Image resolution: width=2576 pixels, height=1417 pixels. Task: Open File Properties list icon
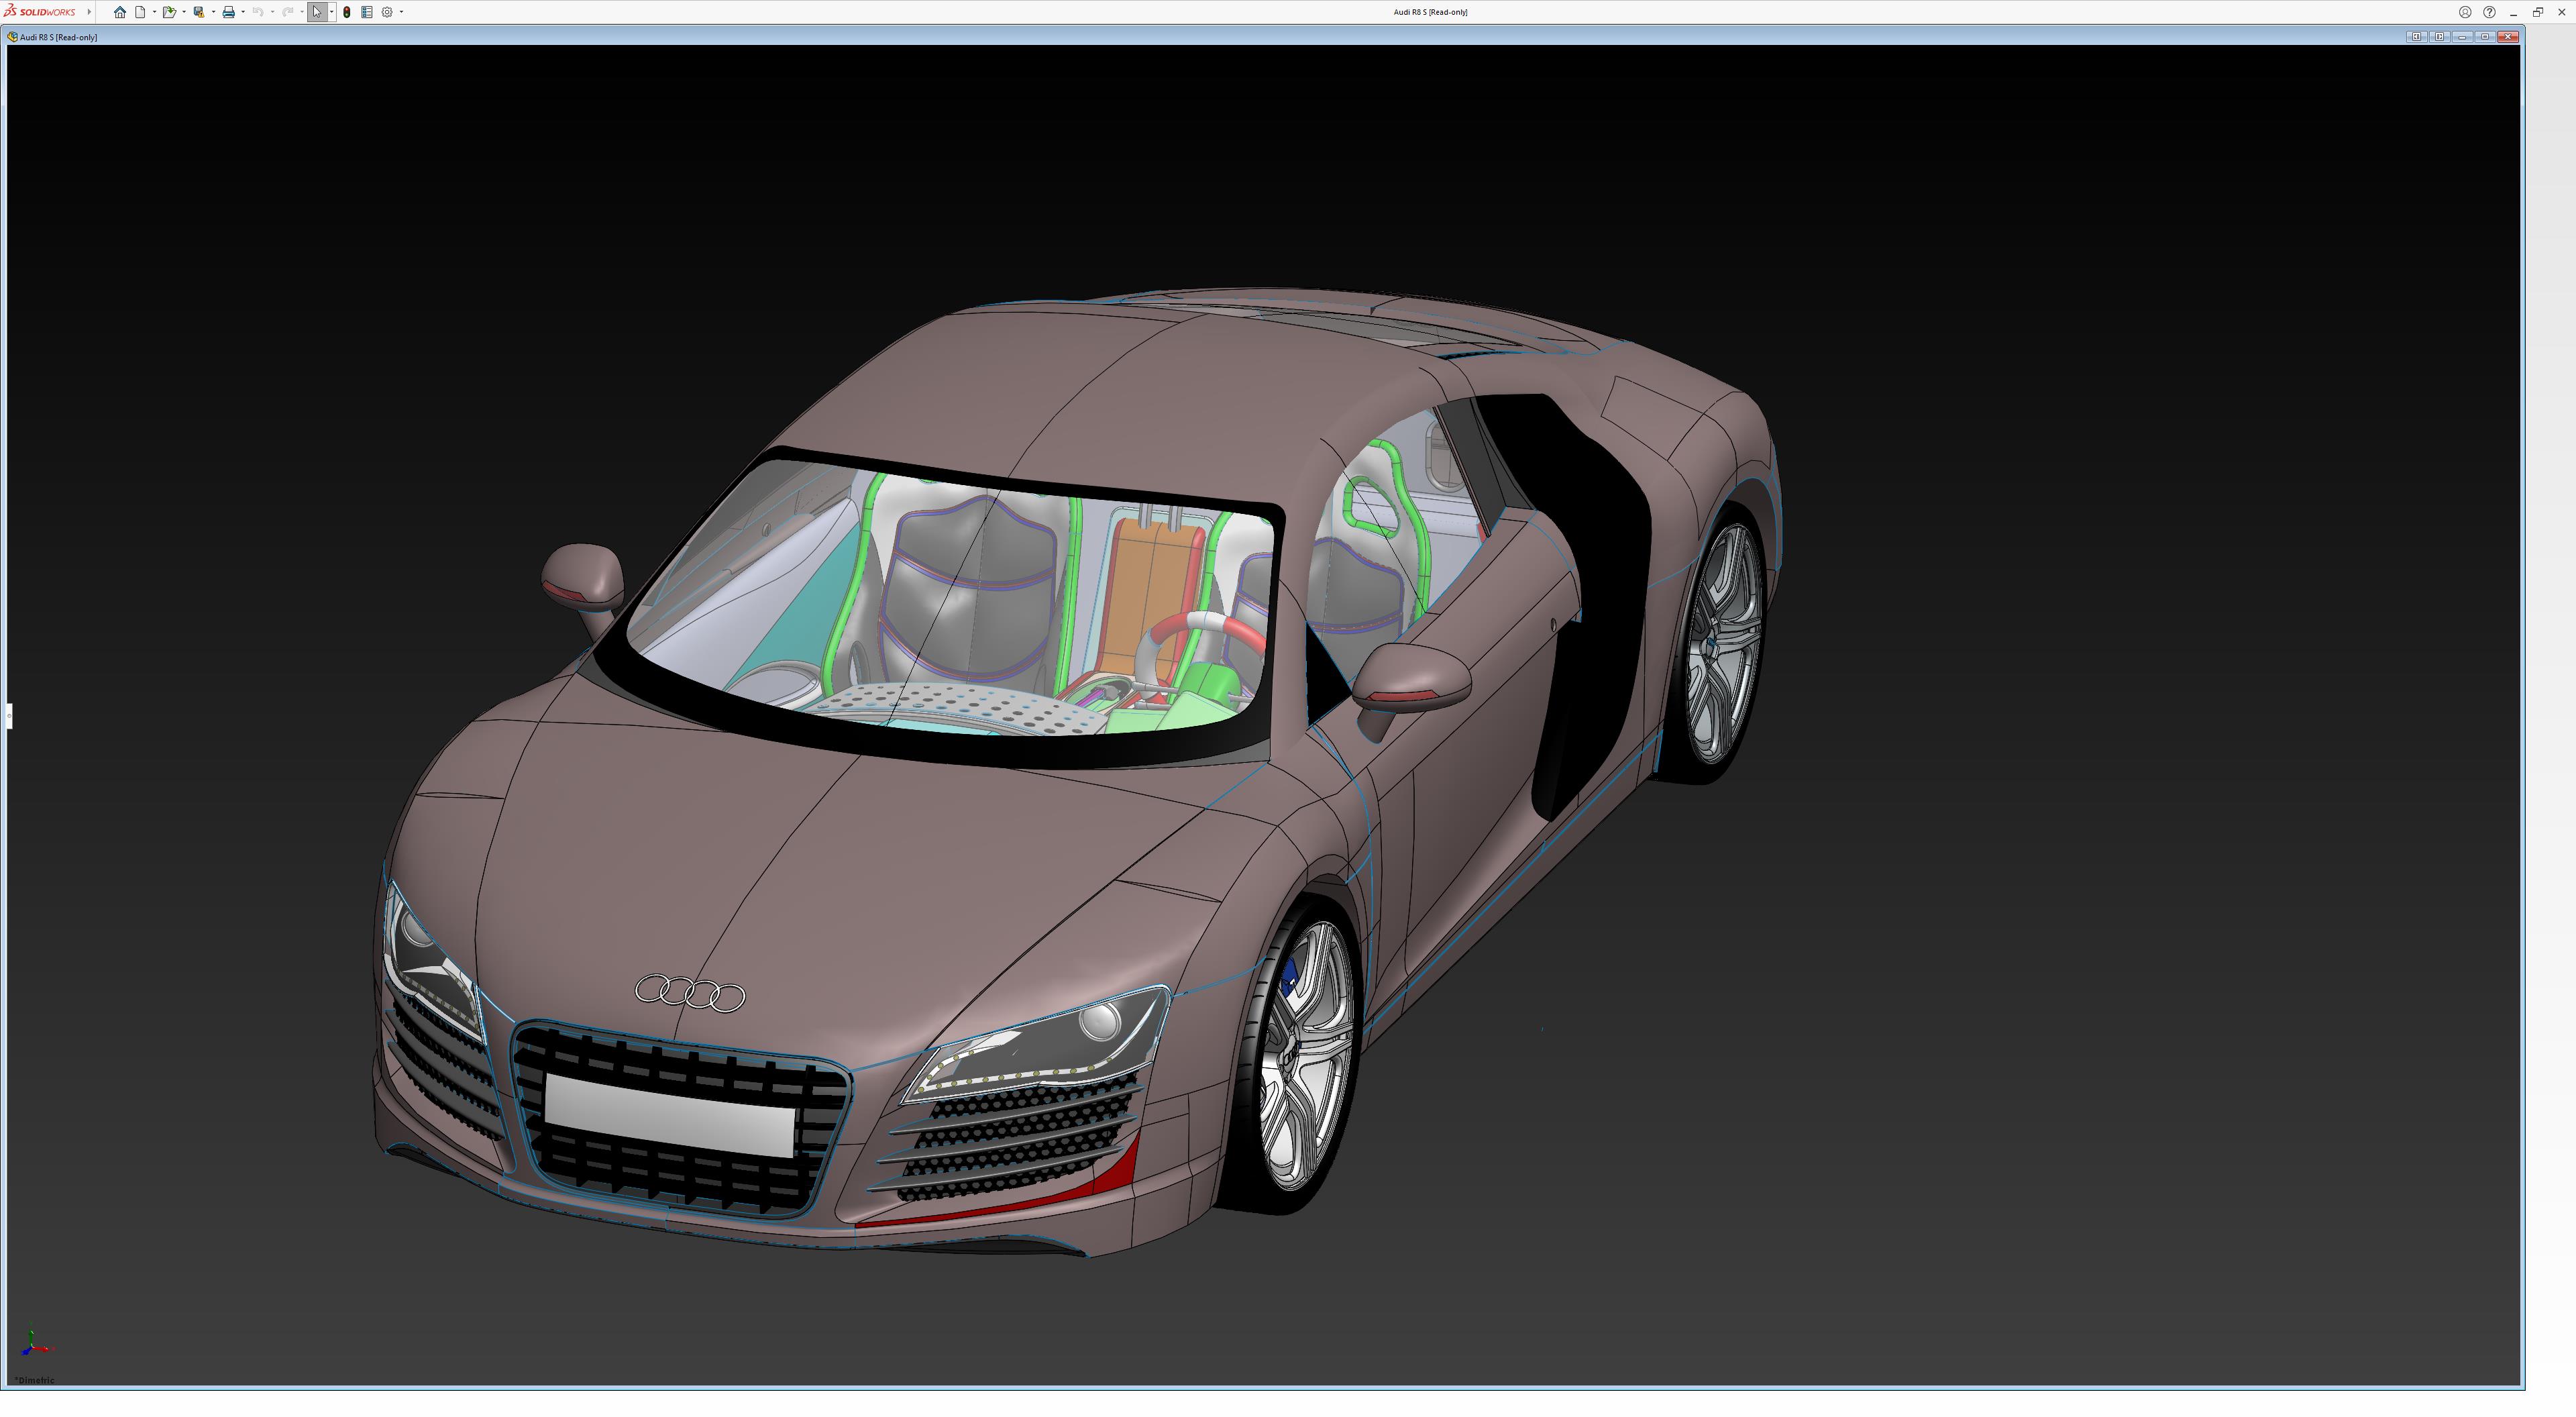[x=367, y=12]
